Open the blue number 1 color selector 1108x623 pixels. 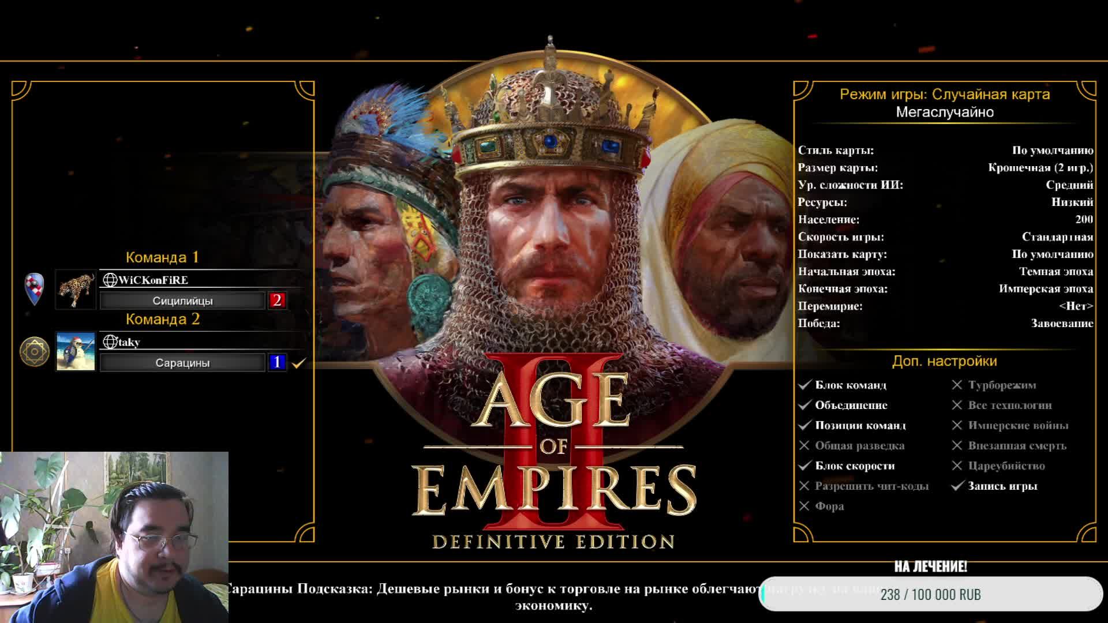click(x=277, y=362)
